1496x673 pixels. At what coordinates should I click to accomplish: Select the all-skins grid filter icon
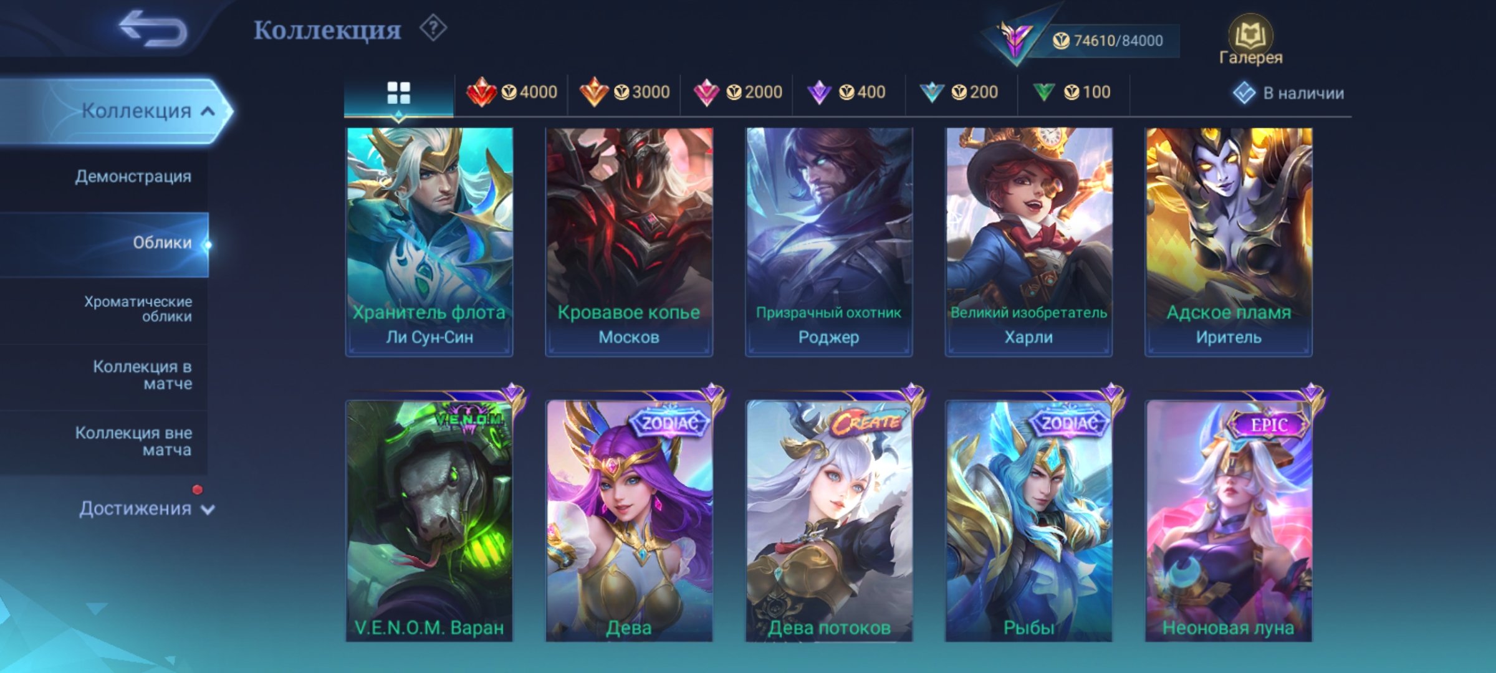coord(398,93)
